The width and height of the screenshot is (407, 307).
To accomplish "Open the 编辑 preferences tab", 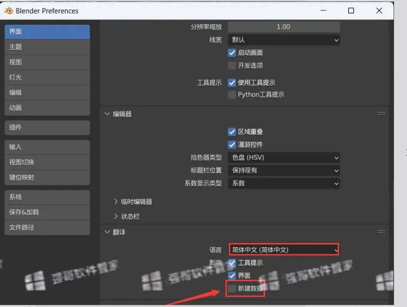I will 47,93.
